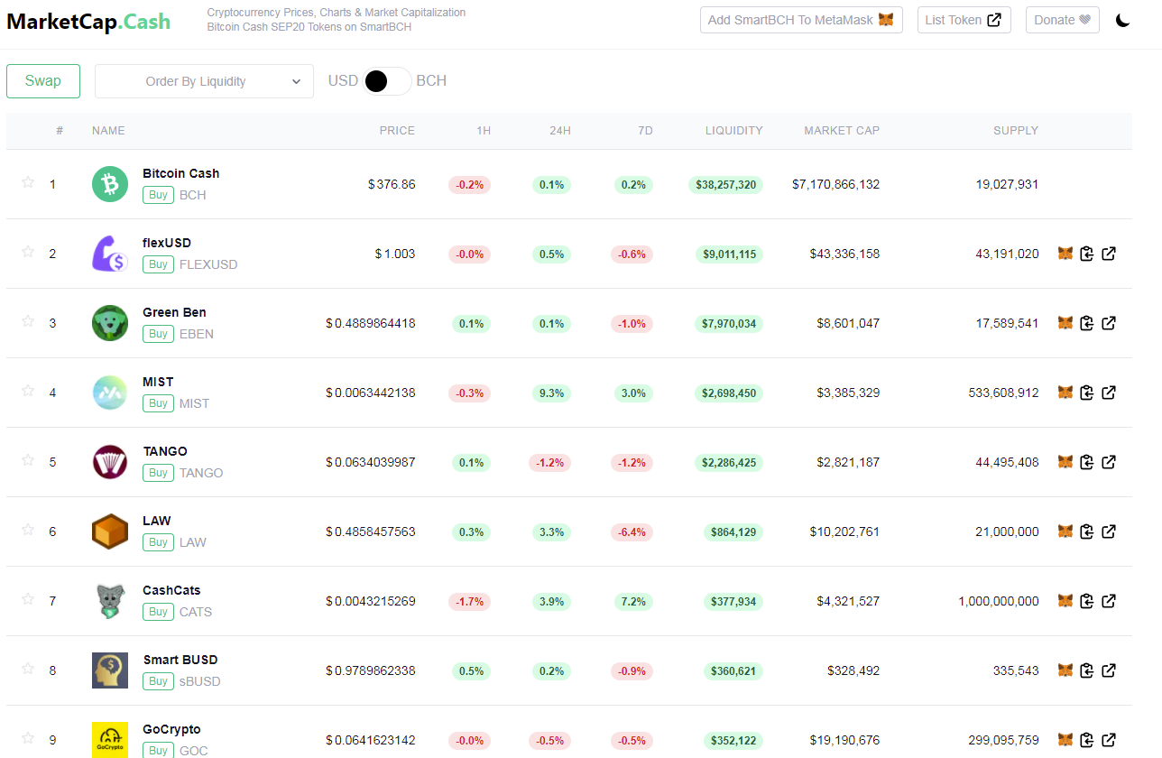Click Buy button under flexUSD
Image resolution: width=1162 pixels, height=758 pixels.
pyautogui.click(x=158, y=264)
